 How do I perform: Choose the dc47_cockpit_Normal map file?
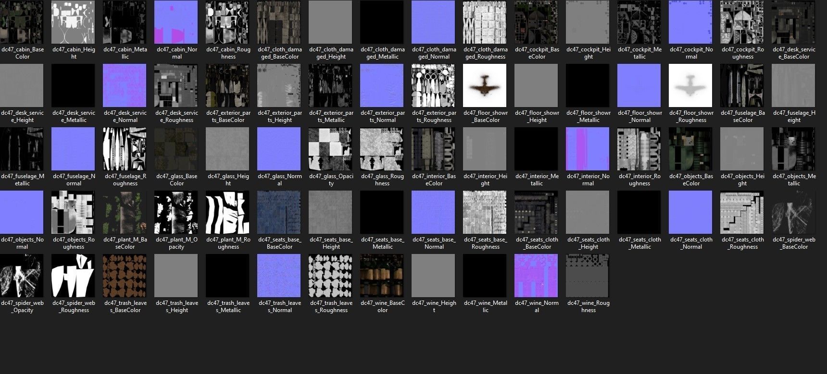point(691,22)
